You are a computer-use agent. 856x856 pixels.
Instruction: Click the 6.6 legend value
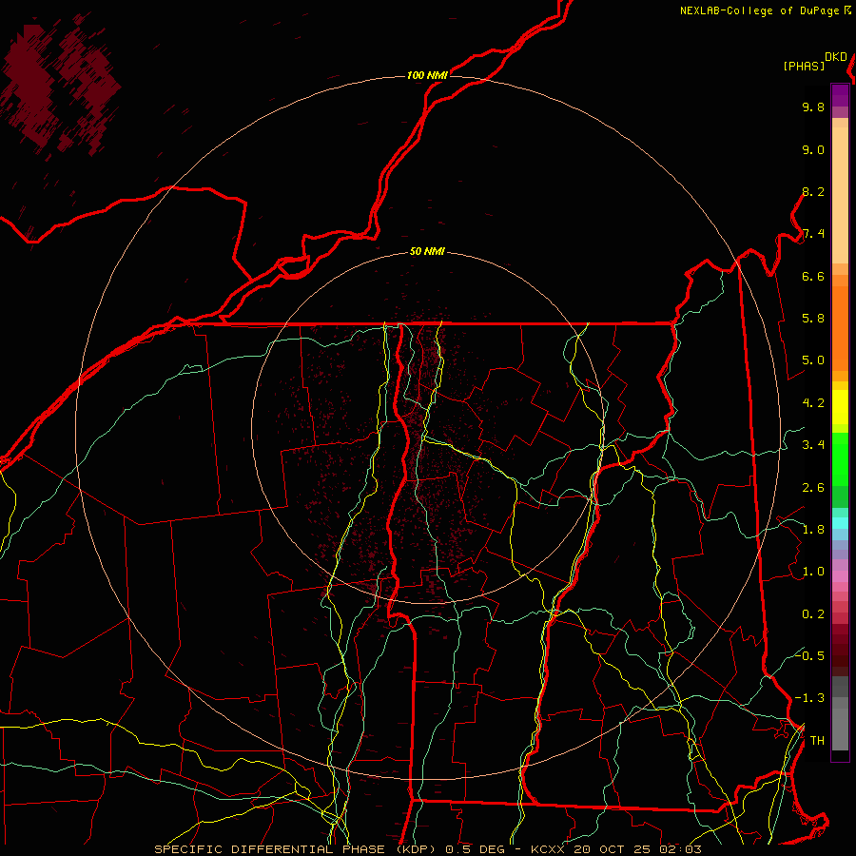(x=813, y=276)
